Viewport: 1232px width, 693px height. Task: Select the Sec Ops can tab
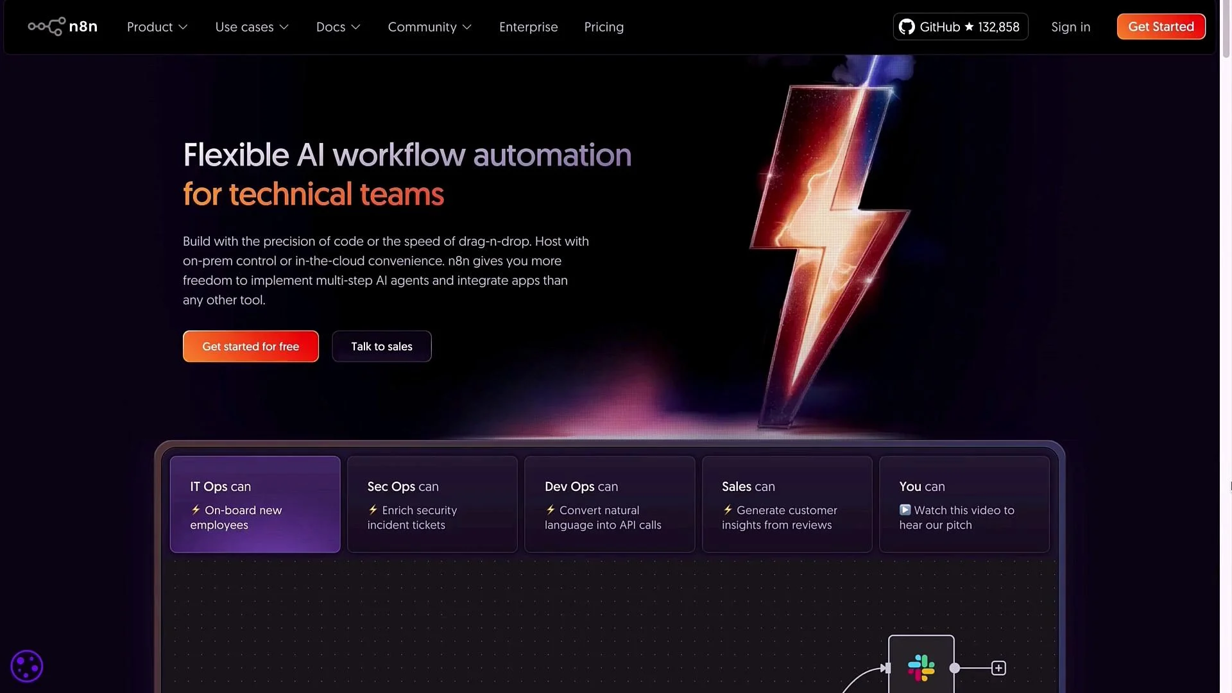click(432, 504)
